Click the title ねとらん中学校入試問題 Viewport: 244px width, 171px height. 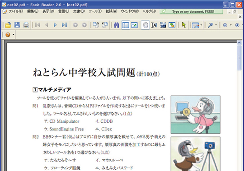[84, 73]
